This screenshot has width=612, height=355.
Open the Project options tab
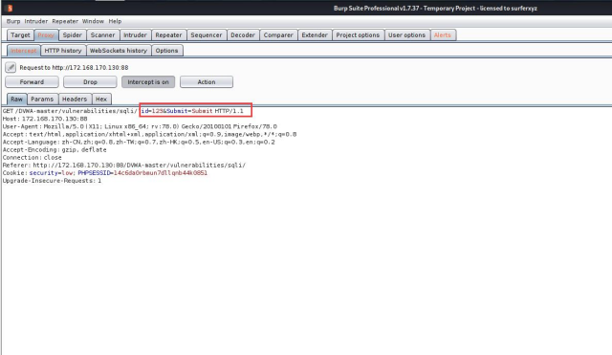coord(358,35)
